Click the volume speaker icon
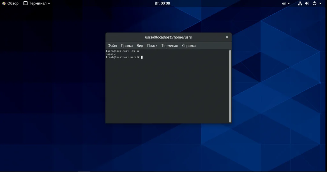327x172 pixels. (x=307, y=3)
